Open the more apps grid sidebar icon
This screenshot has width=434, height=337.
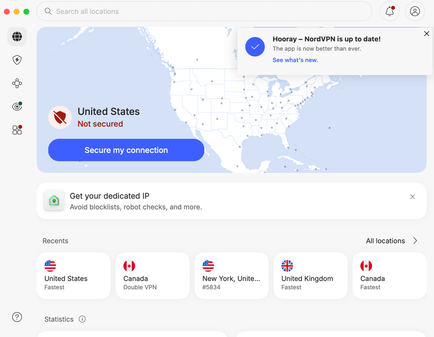pos(17,130)
